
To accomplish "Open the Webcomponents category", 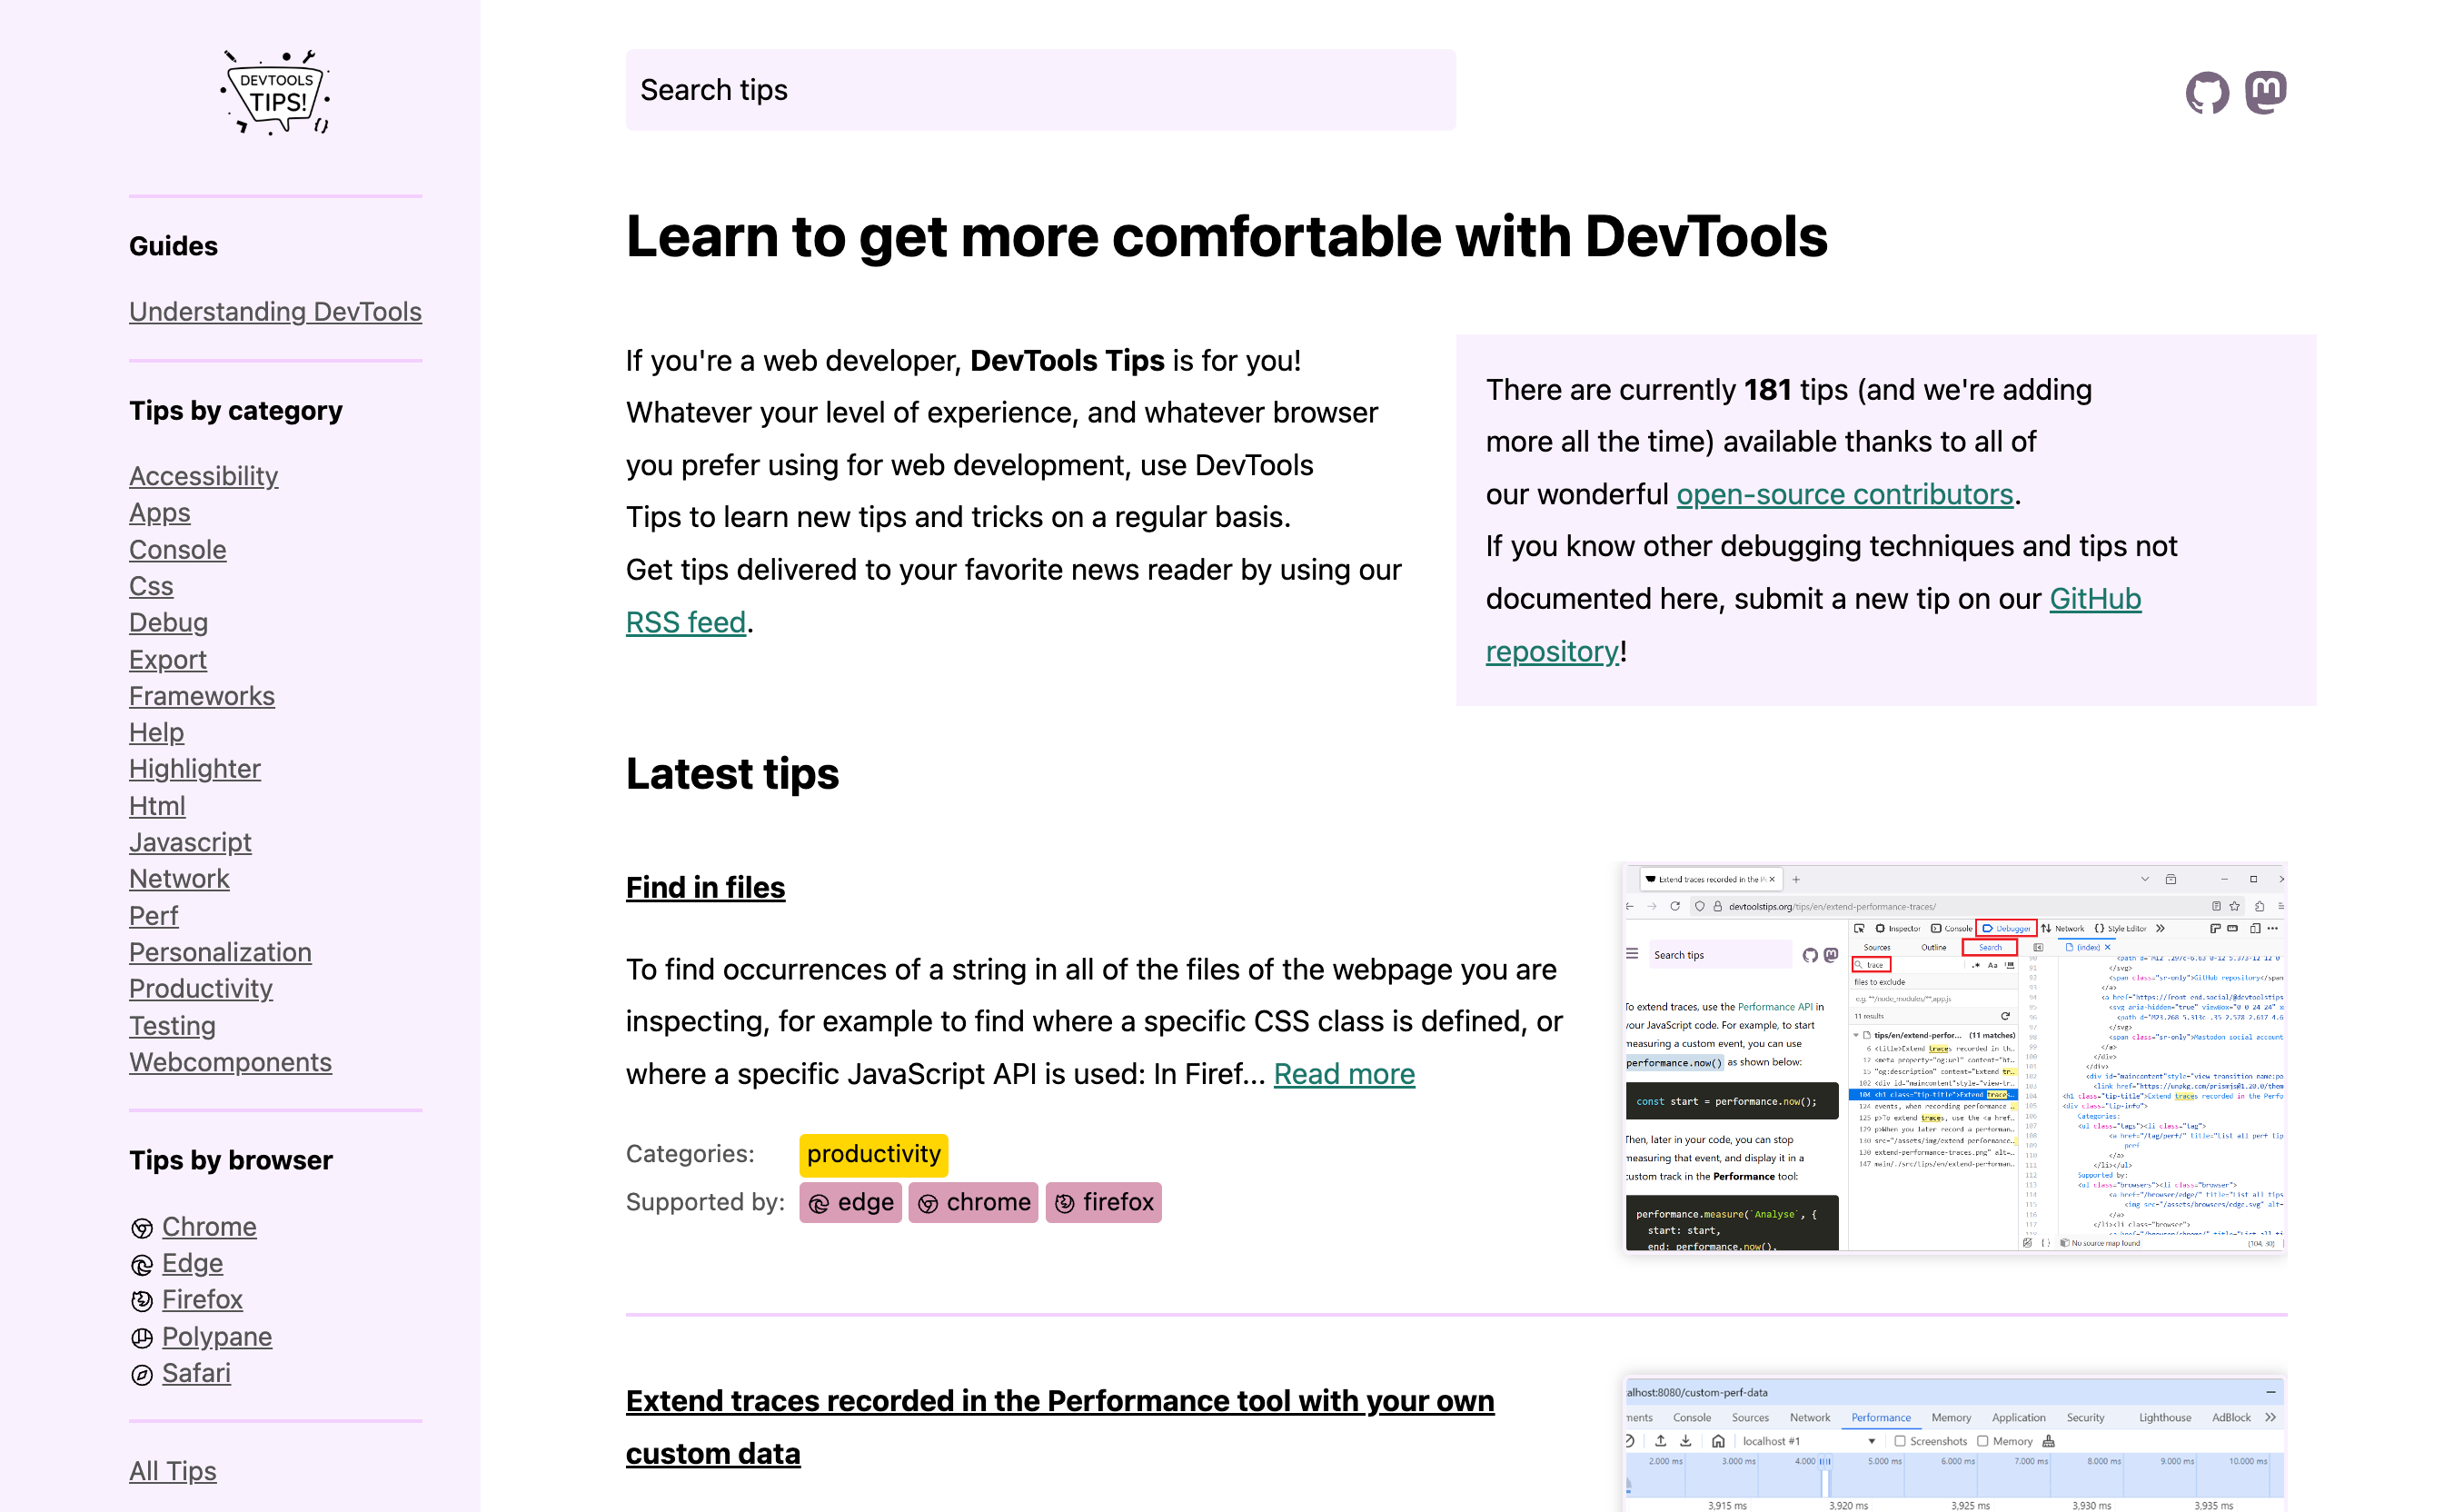I will point(230,1062).
